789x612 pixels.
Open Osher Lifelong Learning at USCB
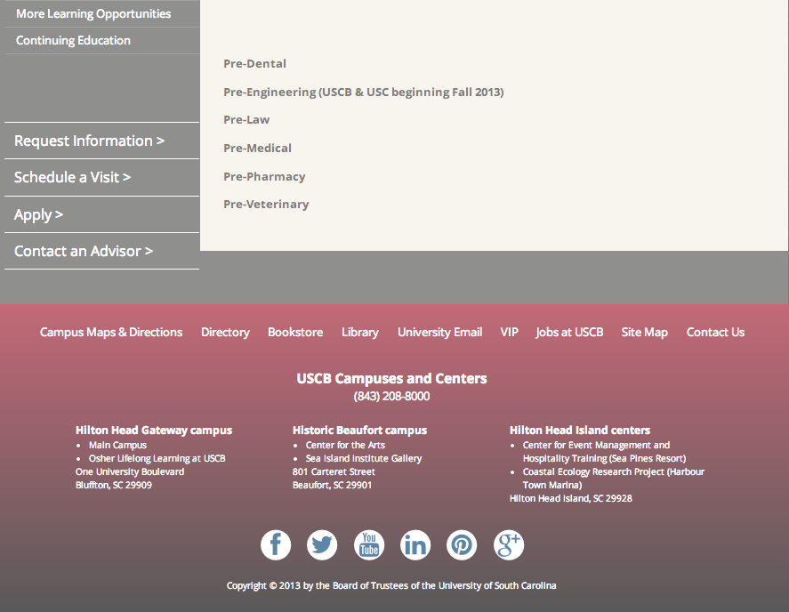[157, 458]
